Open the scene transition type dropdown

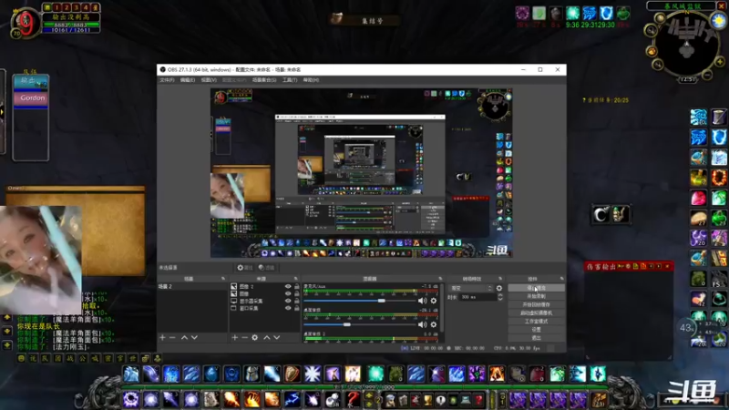(x=470, y=288)
